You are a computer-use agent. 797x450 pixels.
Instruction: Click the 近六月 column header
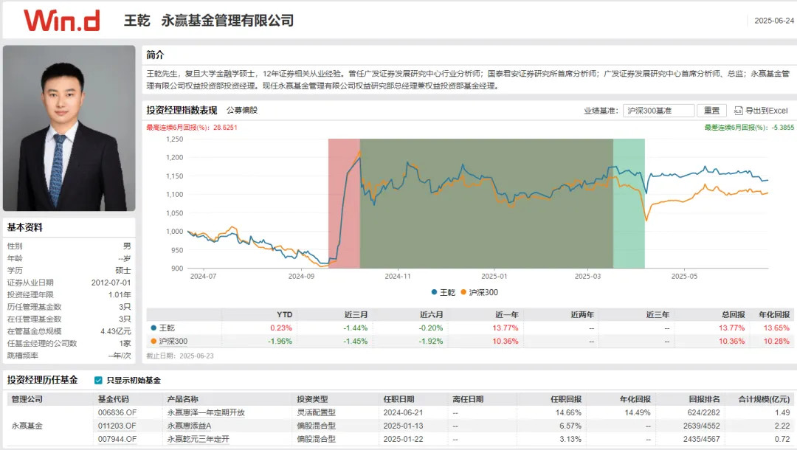(432, 314)
